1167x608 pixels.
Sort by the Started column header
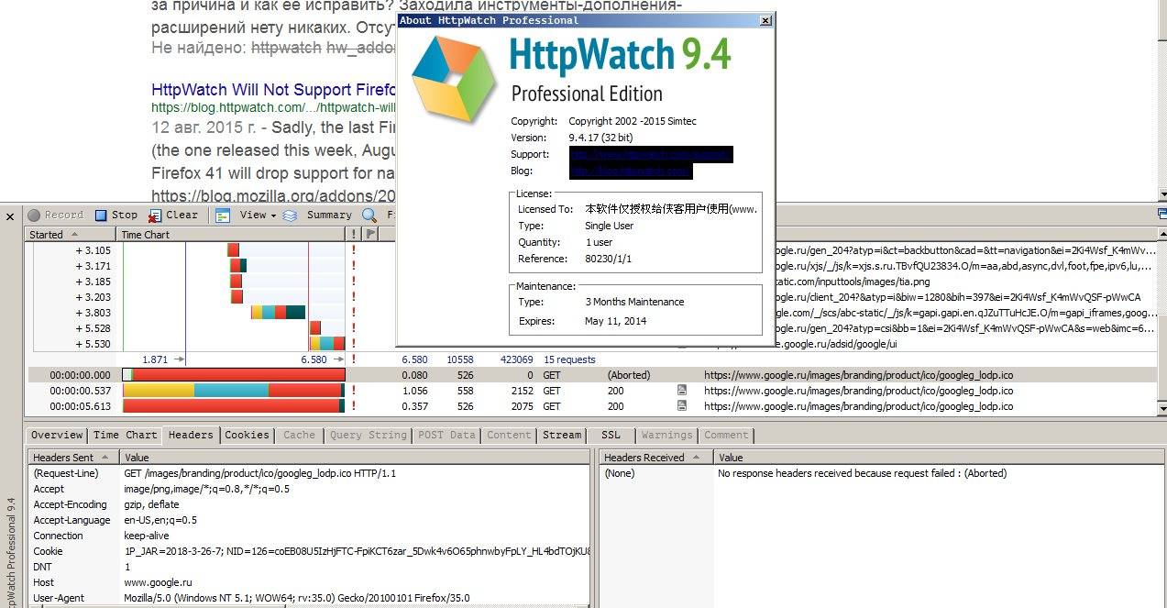(x=72, y=235)
